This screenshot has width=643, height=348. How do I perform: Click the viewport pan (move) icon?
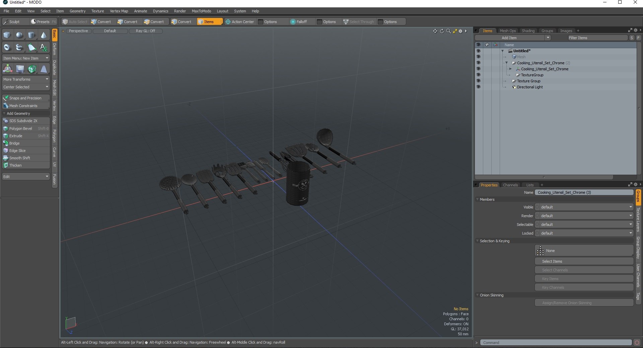435,31
